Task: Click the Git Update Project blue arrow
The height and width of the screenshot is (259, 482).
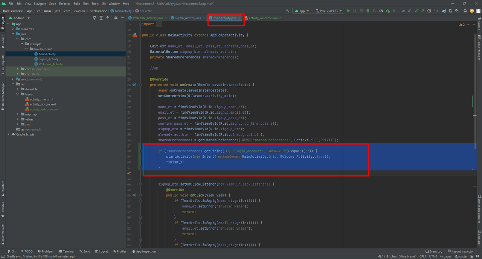Action: [x=409, y=11]
